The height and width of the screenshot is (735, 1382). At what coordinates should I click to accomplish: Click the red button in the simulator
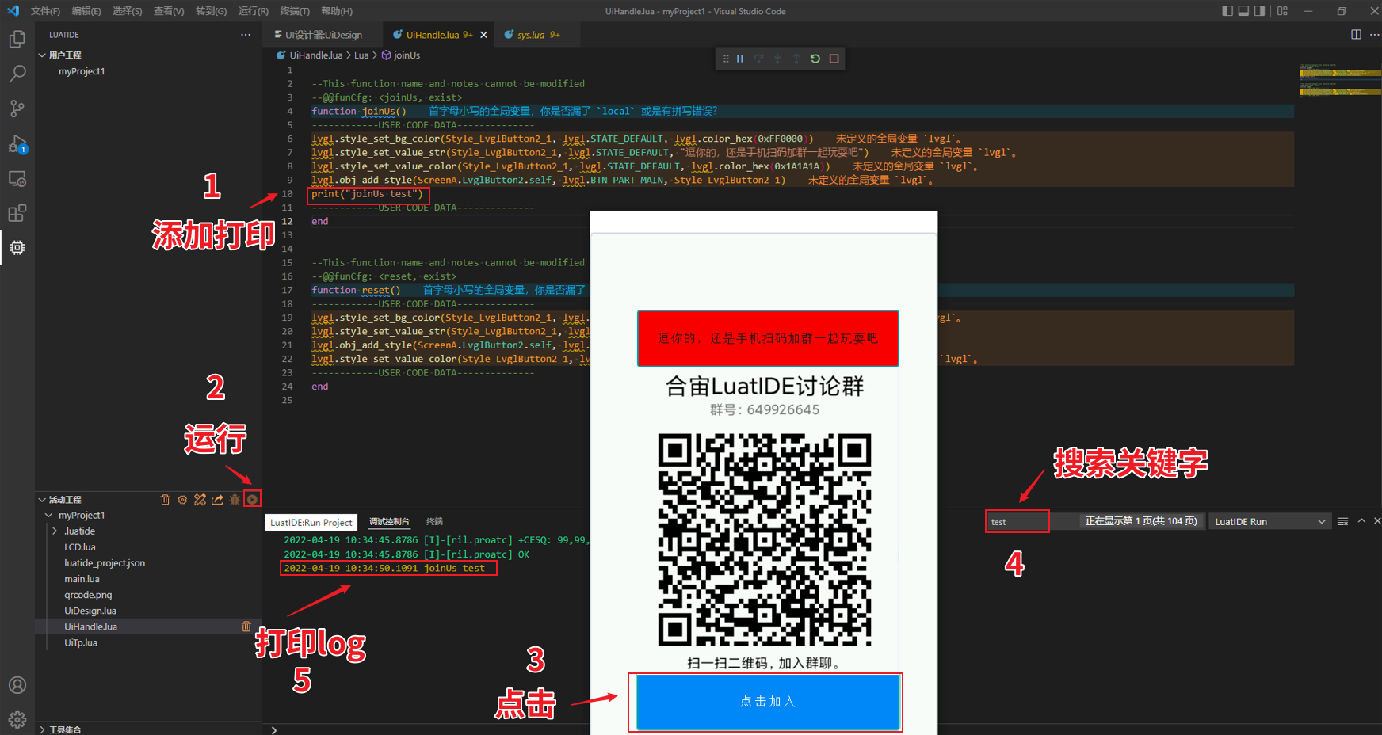click(x=767, y=338)
